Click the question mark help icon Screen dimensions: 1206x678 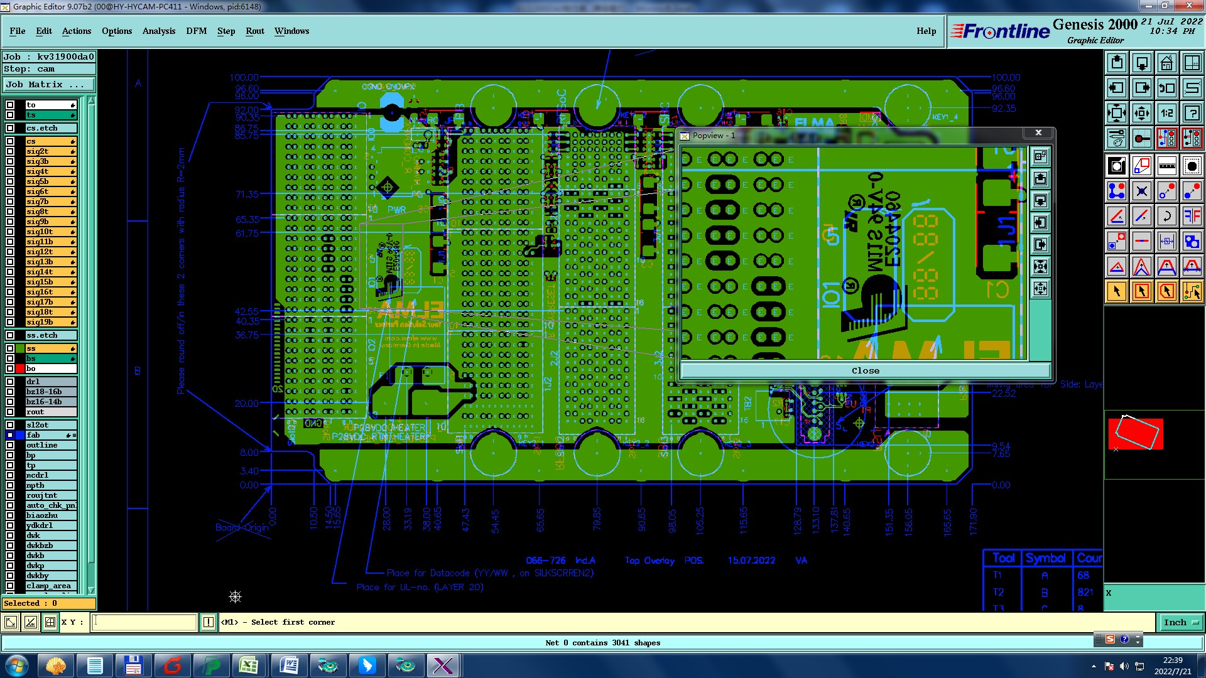(x=1192, y=113)
